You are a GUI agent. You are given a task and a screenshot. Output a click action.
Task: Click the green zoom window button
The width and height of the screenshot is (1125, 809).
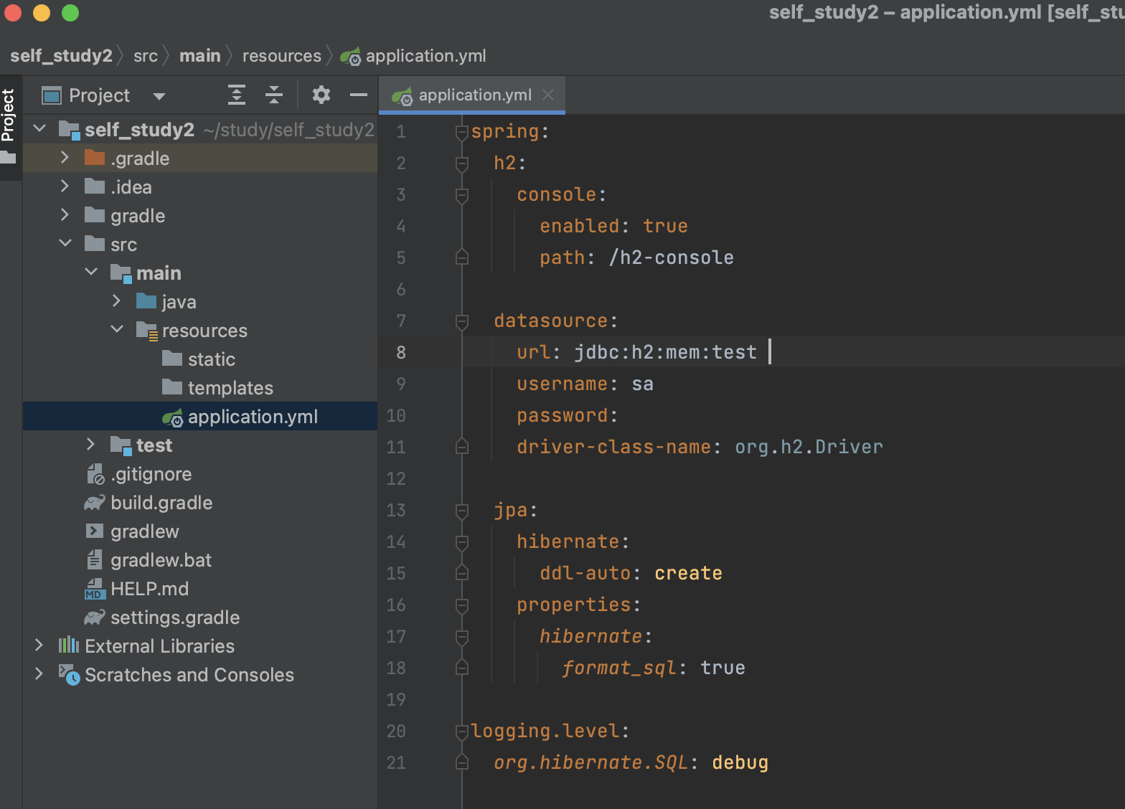coord(70,12)
